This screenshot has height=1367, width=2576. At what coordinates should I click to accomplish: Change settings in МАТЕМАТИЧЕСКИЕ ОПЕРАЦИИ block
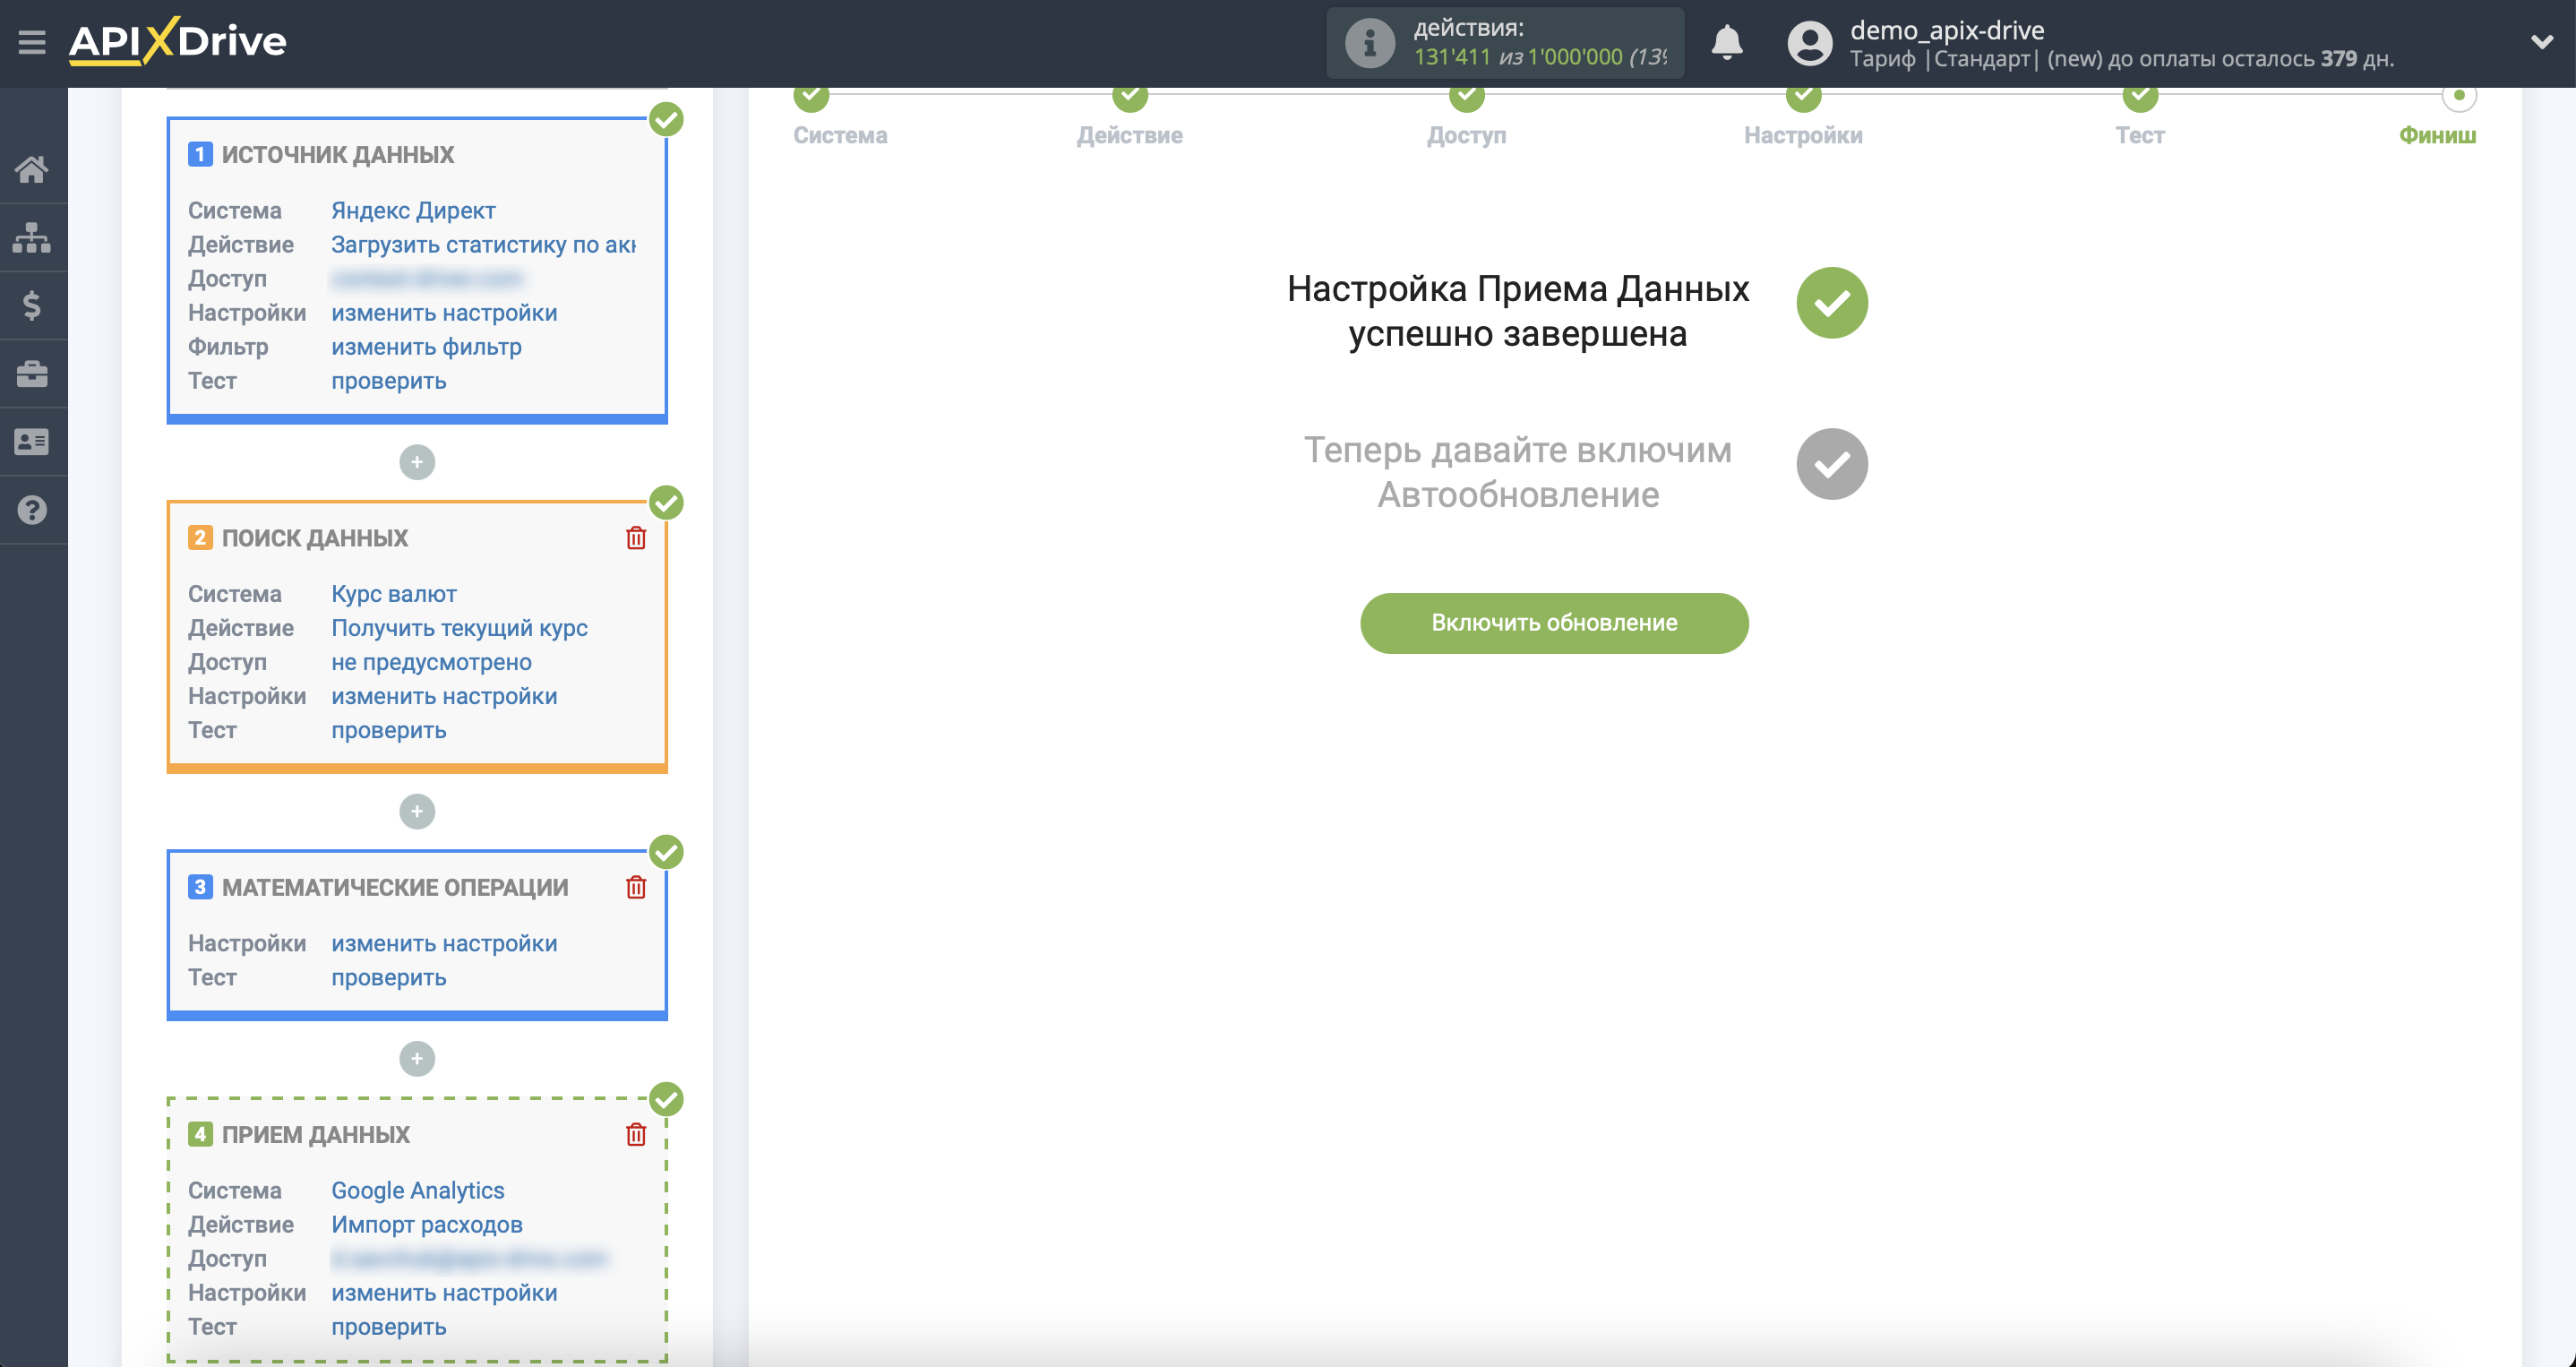pyautogui.click(x=444, y=943)
